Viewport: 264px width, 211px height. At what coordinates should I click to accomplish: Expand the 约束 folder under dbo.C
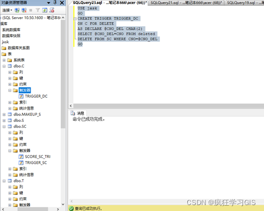pos(10,84)
